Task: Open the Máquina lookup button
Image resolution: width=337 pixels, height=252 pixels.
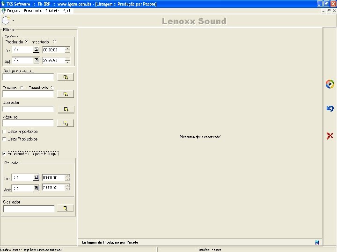Action: (66, 123)
